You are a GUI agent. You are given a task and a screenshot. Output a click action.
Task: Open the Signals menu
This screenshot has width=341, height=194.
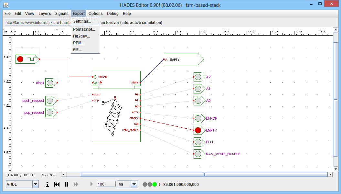click(62, 14)
